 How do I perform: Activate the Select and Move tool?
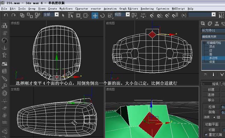click(x=95, y=15)
